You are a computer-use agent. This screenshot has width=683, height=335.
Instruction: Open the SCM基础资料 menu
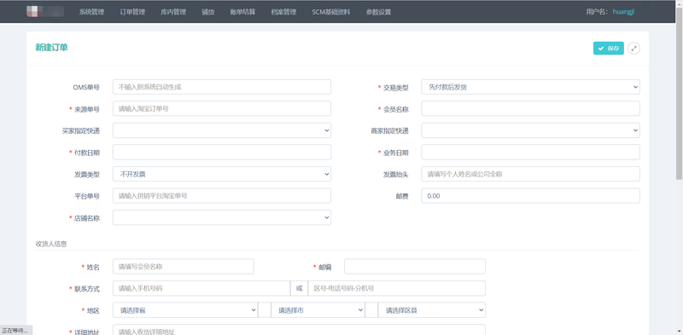pyautogui.click(x=331, y=12)
